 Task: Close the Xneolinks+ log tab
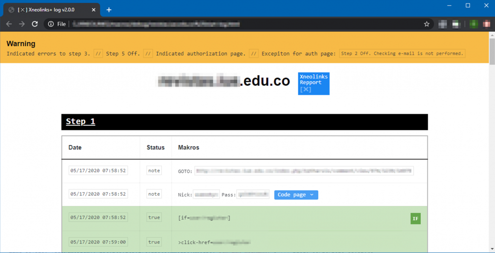[x=94, y=10]
